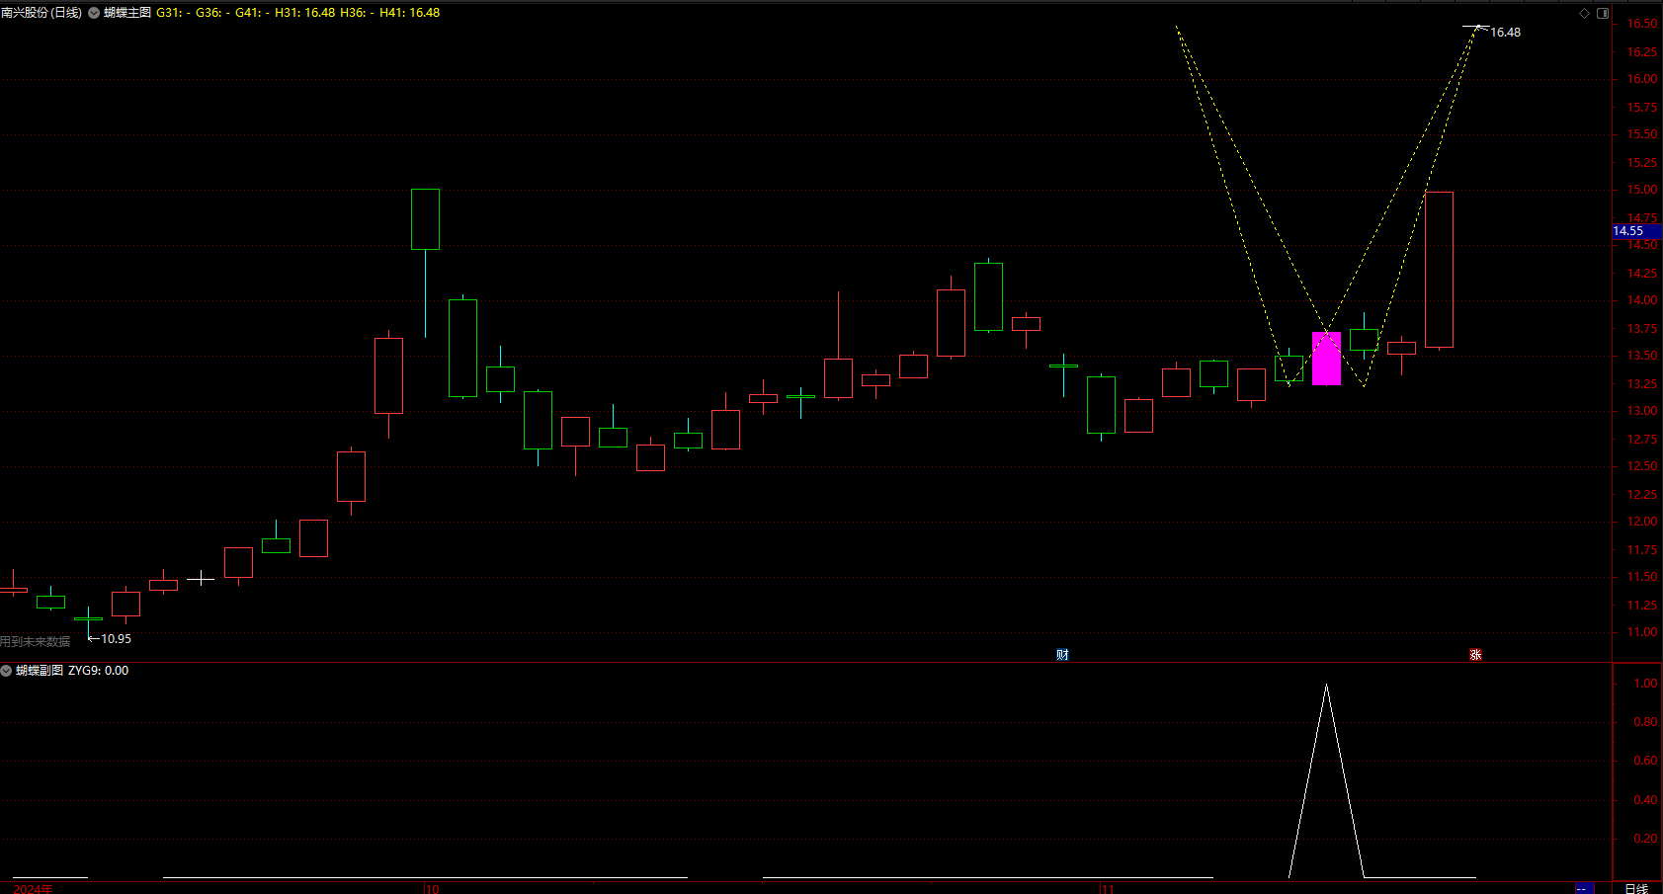Image resolution: width=1663 pixels, height=894 pixels.
Task: Click the latest large red candlestick
Action: pyautogui.click(x=1439, y=270)
